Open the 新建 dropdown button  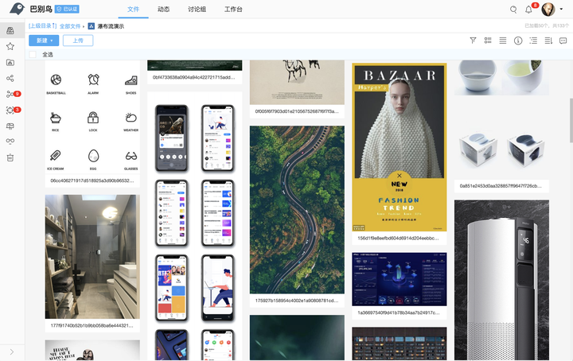click(44, 41)
